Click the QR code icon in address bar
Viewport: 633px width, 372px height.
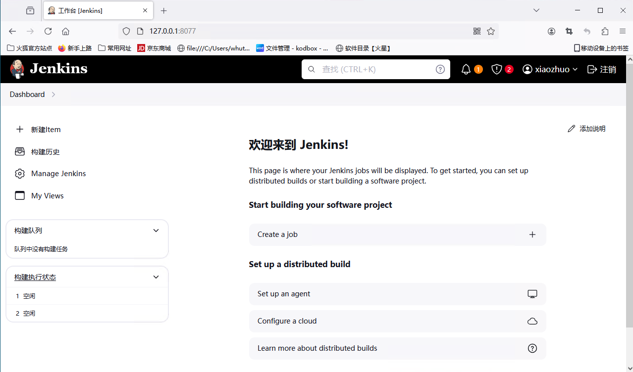(x=477, y=31)
